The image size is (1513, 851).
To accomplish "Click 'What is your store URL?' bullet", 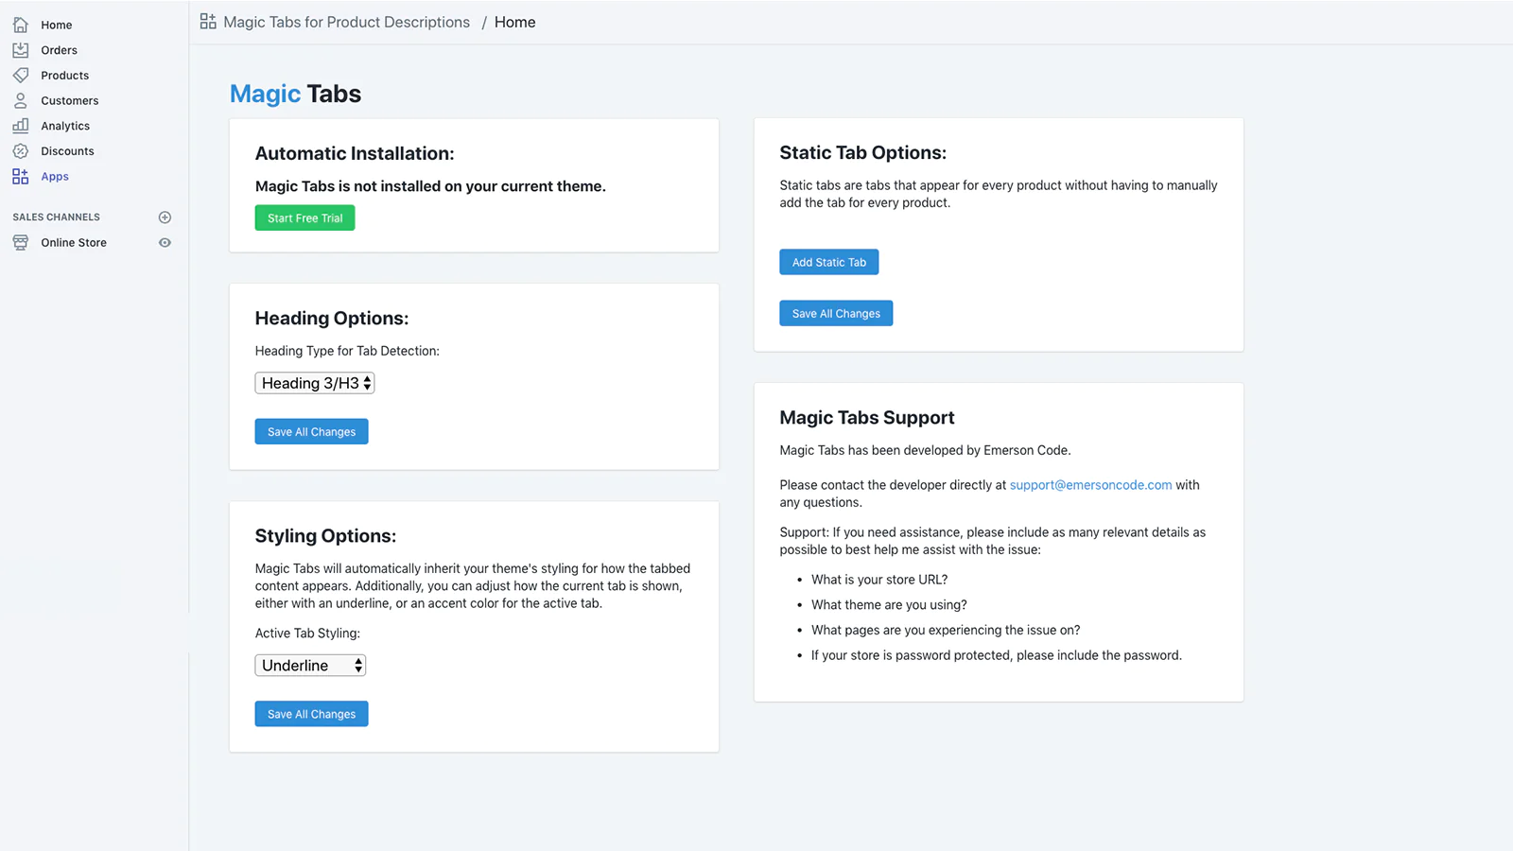I will (x=878, y=580).
